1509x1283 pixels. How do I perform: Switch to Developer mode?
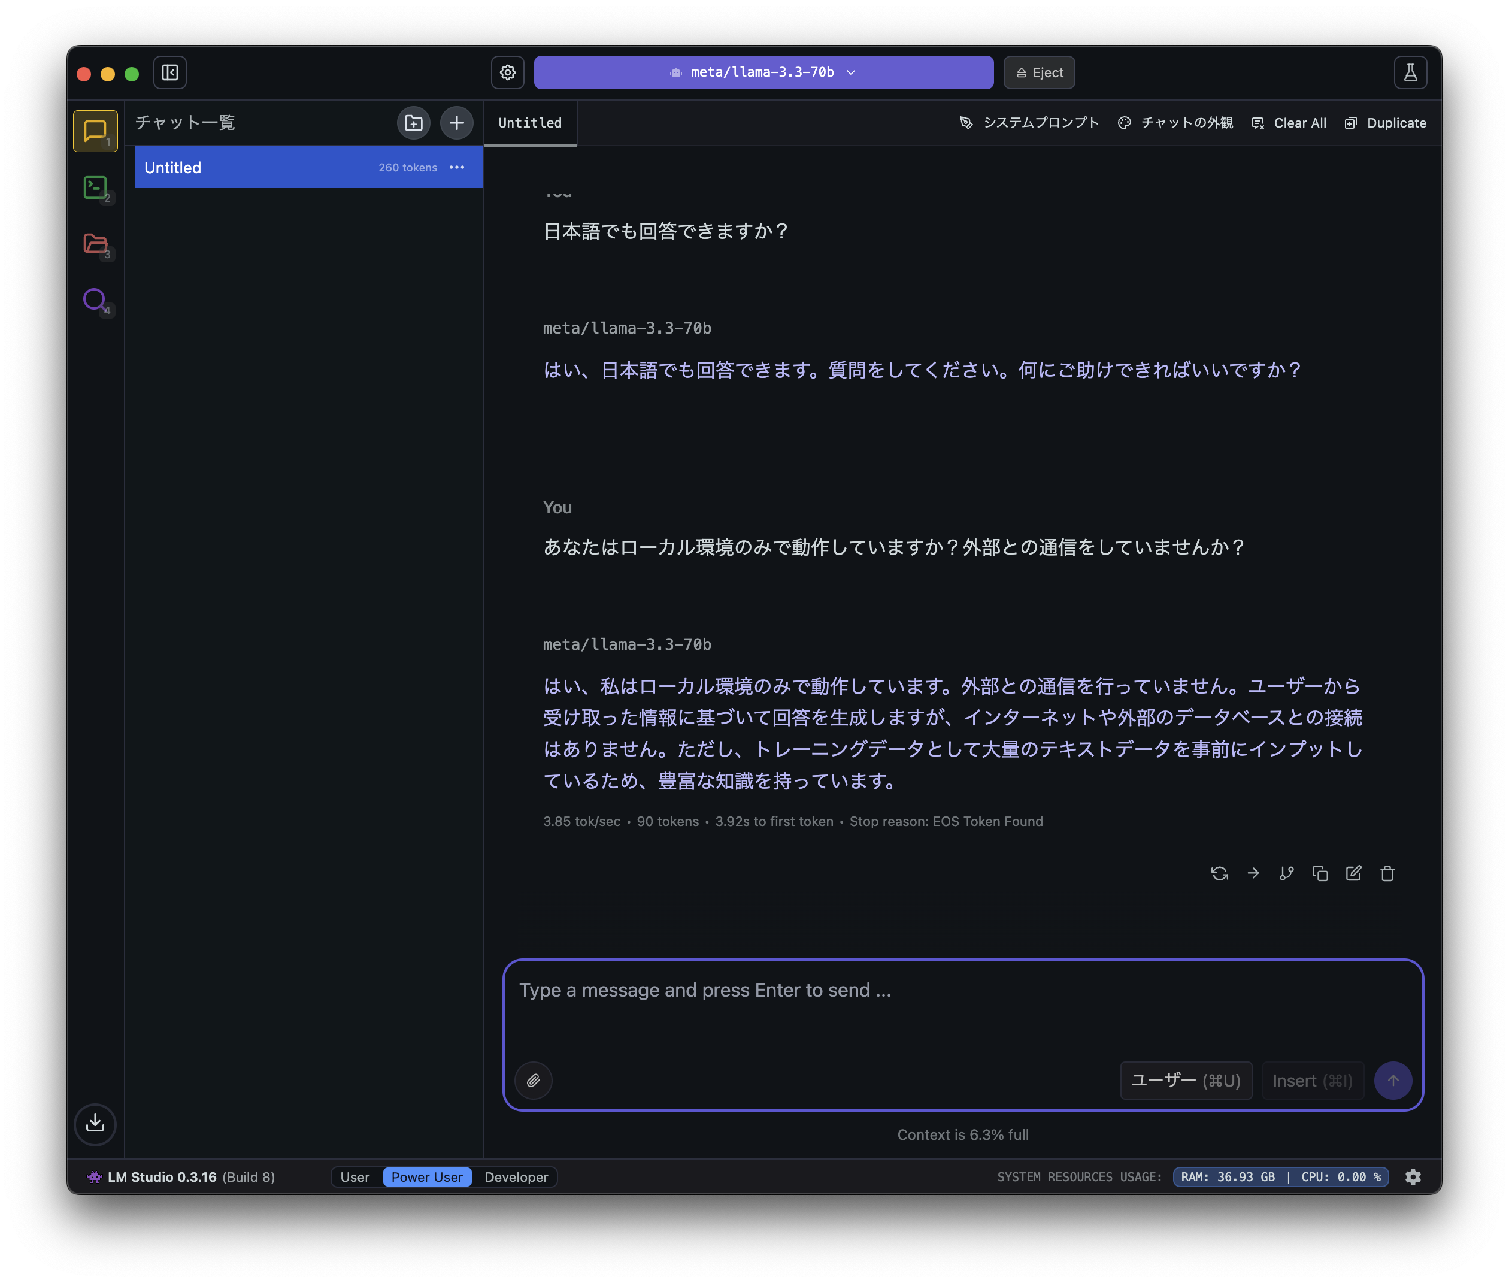[516, 1176]
